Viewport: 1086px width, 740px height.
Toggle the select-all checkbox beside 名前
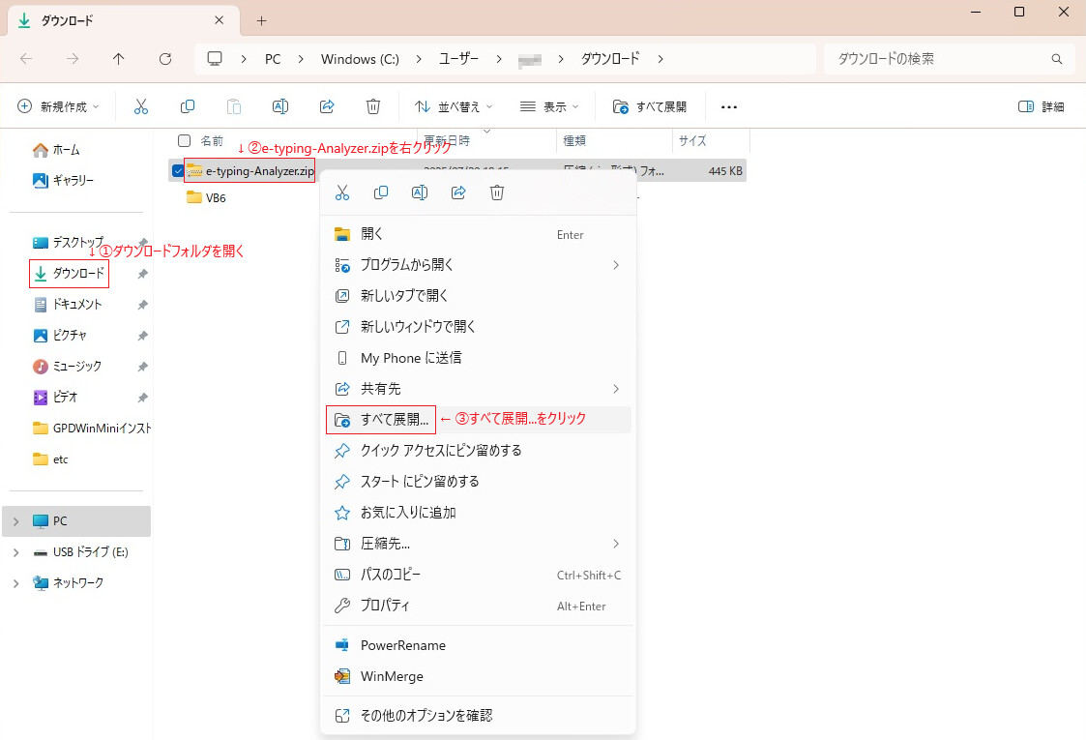coord(185,140)
